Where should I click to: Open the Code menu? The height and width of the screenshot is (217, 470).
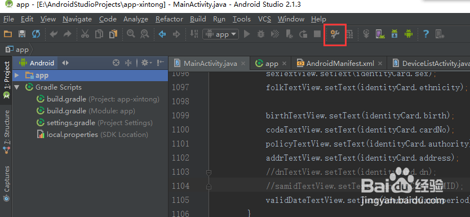108,19
